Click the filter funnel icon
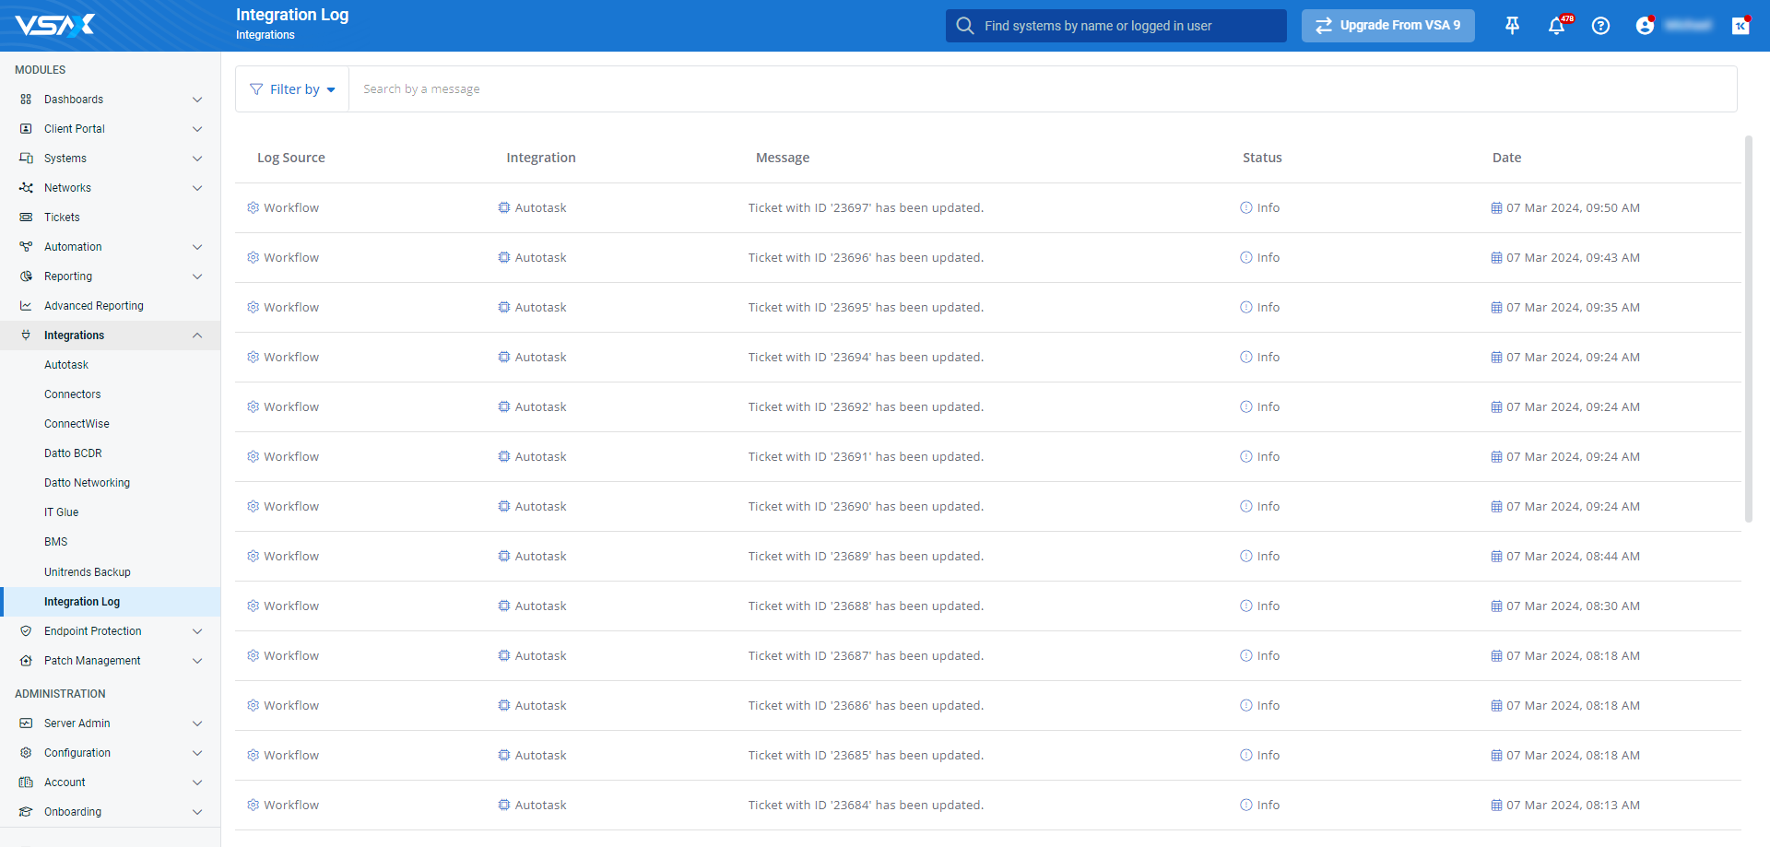Viewport: 1770px width, 847px height. tap(256, 89)
